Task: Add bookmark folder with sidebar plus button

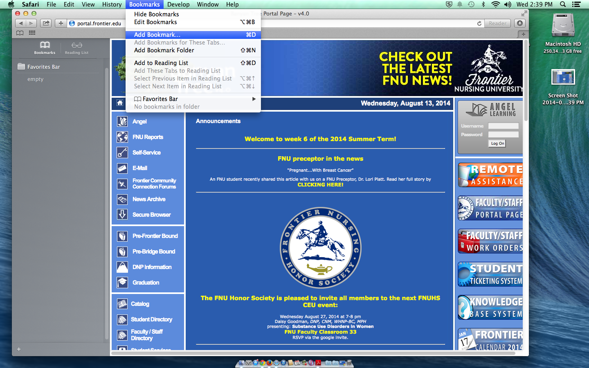Action: point(19,349)
